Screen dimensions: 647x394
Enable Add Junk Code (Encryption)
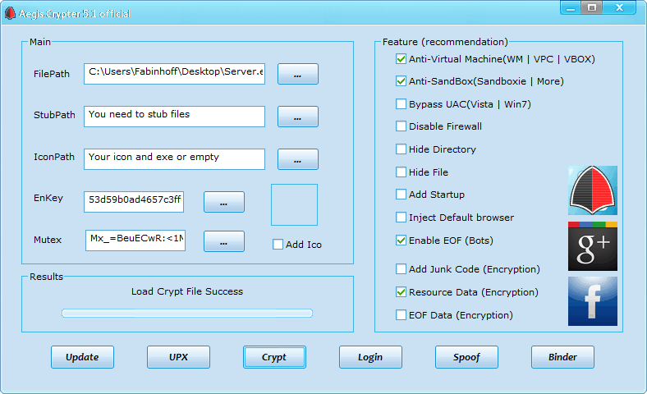click(401, 269)
